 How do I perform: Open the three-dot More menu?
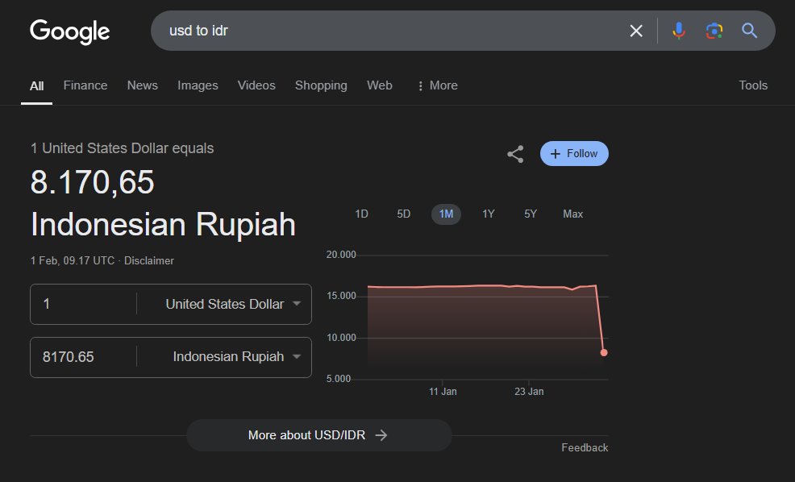437,85
